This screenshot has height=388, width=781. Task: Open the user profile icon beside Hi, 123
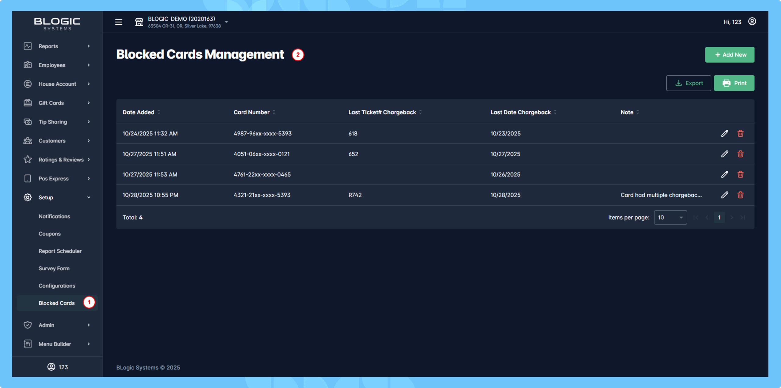point(752,22)
